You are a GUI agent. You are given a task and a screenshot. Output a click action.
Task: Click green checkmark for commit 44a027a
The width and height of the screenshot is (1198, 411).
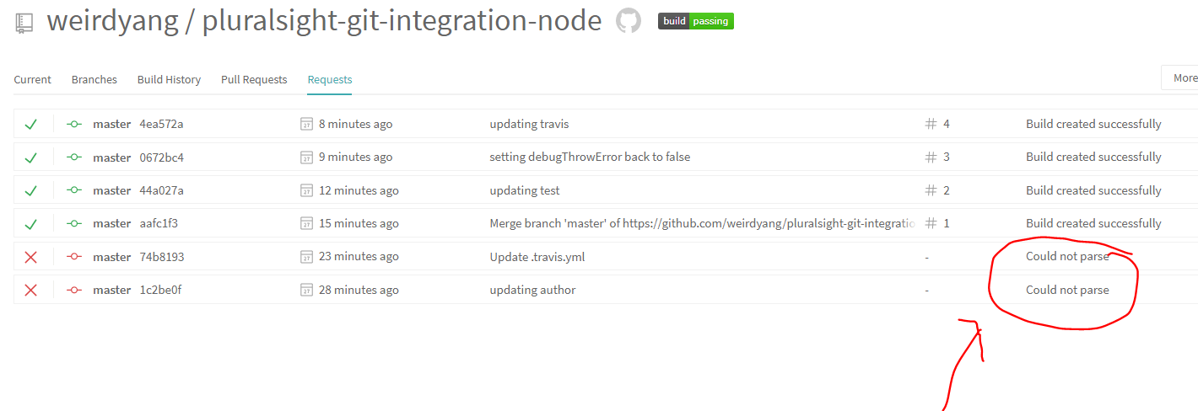[31, 190]
